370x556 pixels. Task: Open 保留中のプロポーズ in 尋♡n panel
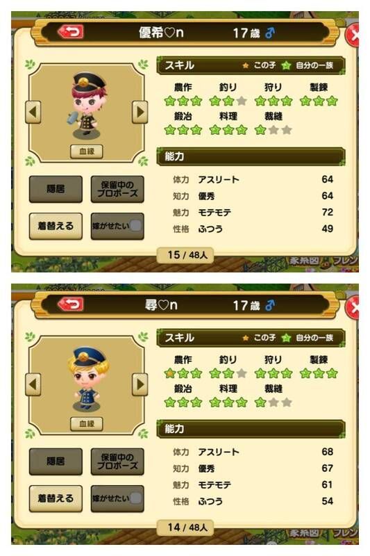pyautogui.click(x=117, y=461)
